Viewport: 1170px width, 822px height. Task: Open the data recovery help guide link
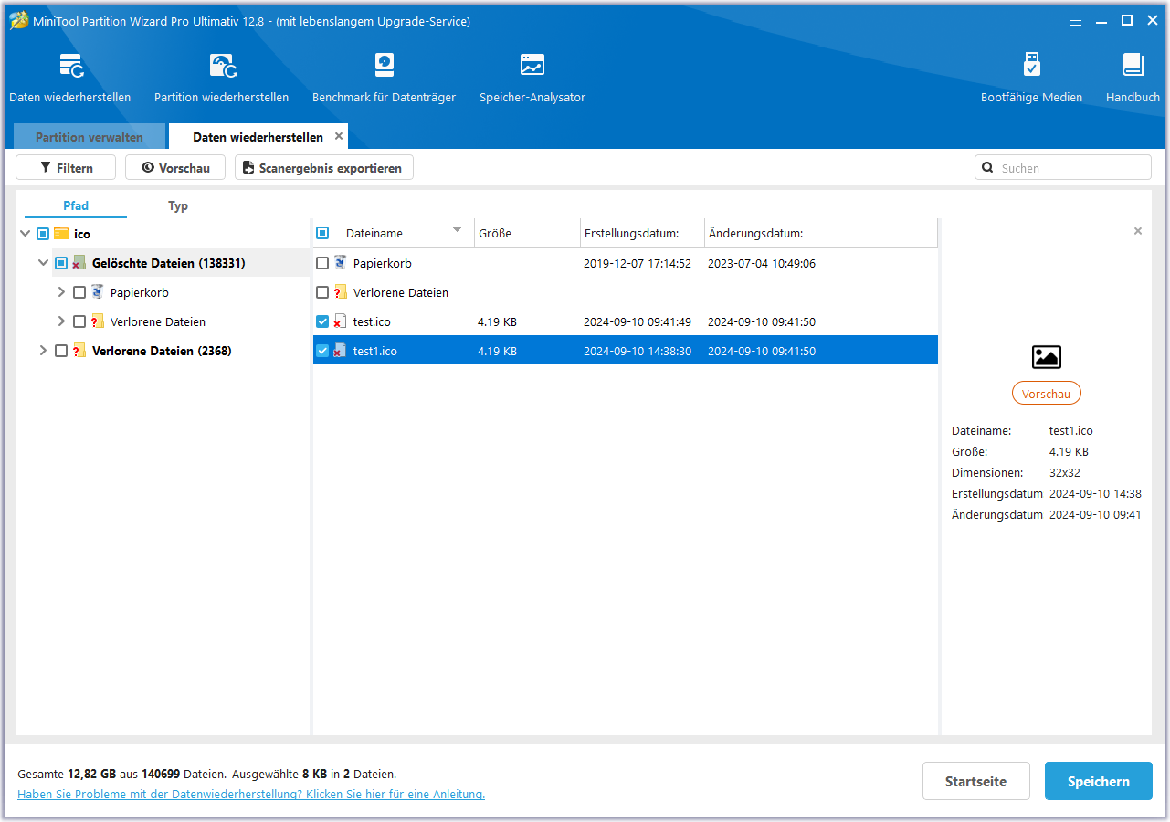251,795
